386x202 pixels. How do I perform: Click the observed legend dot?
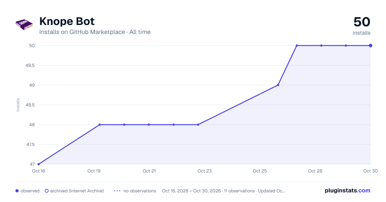17,191
